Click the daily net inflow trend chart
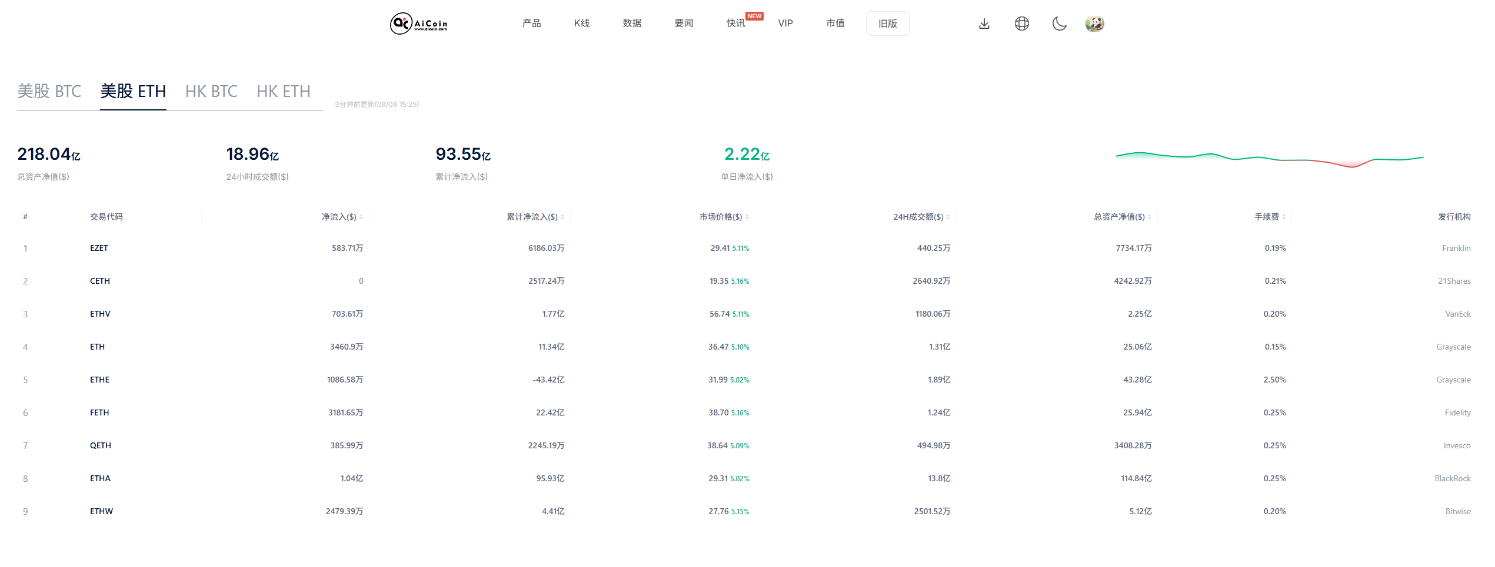The height and width of the screenshot is (567, 1495). [x=1270, y=159]
